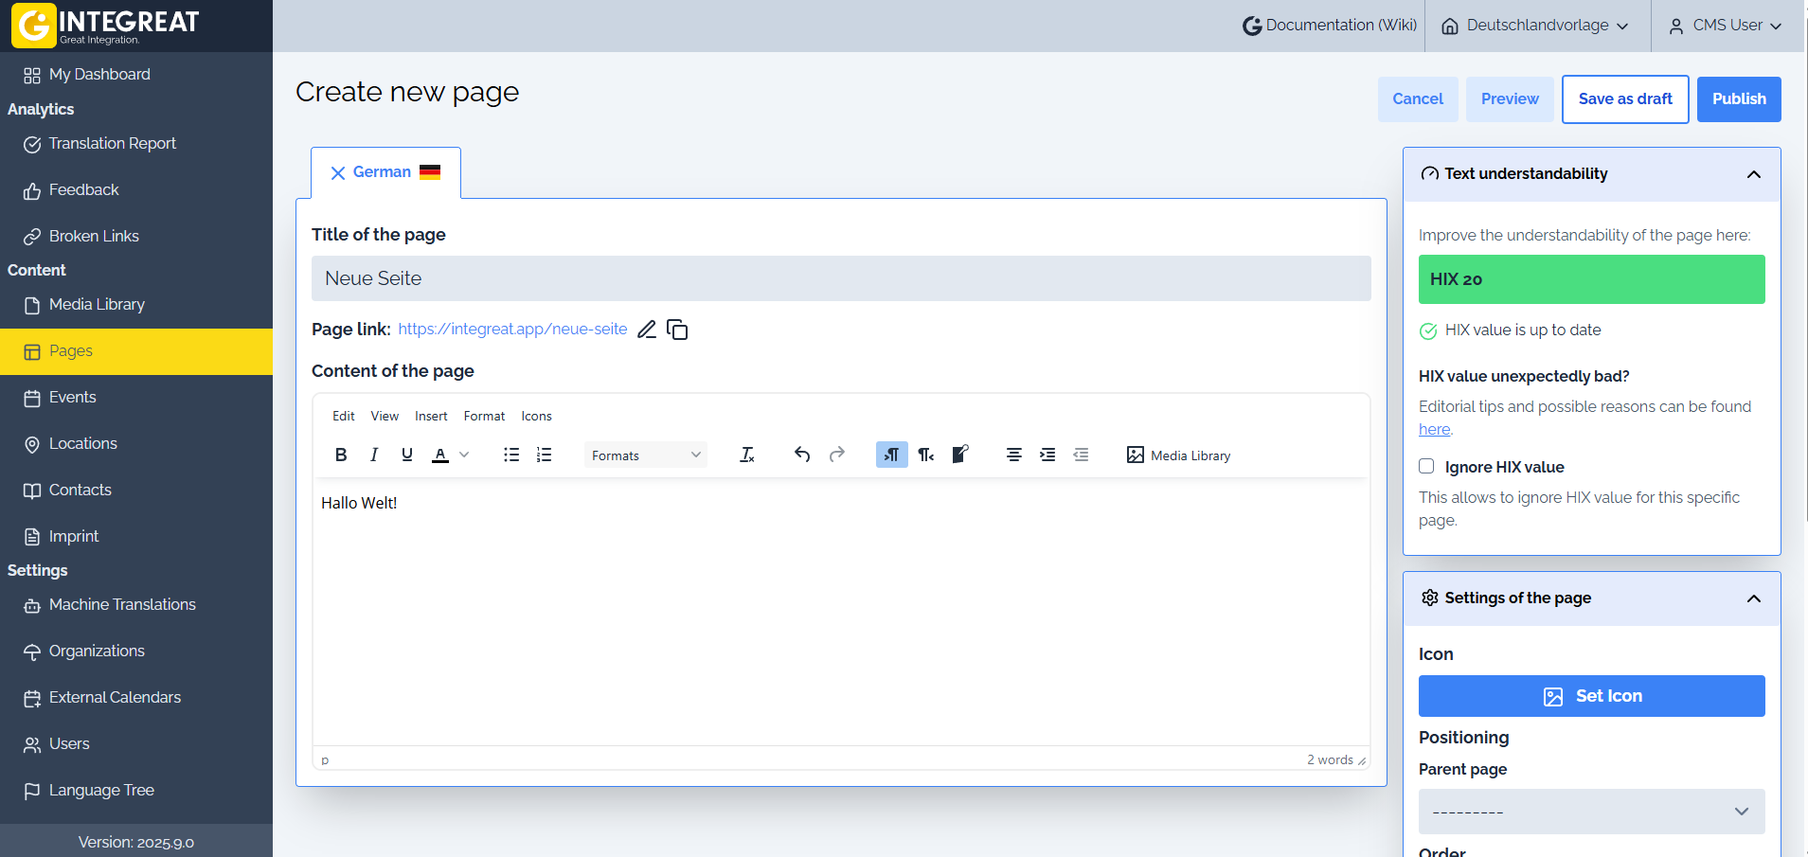Collapse Text understandability panel
The width and height of the screenshot is (1808, 857).
[x=1754, y=174]
